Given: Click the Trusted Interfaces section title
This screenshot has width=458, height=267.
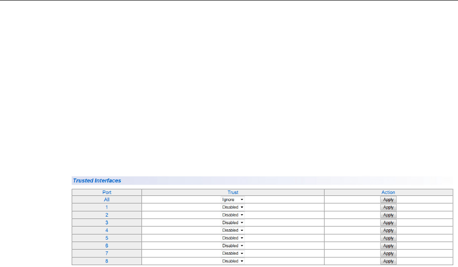Looking at the screenshot, I should 97,180.
